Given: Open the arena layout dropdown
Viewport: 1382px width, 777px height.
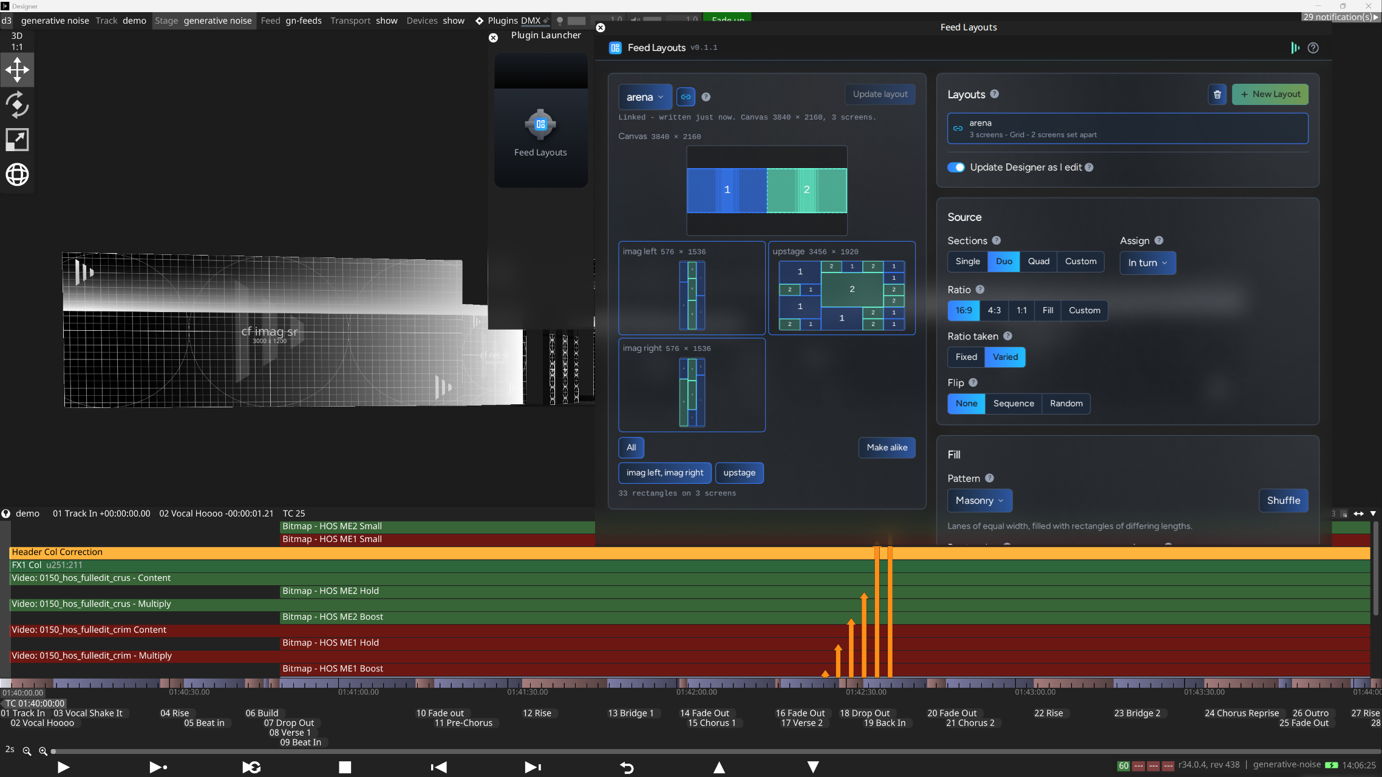Looking at the screenshot, I should coord(645,97).
